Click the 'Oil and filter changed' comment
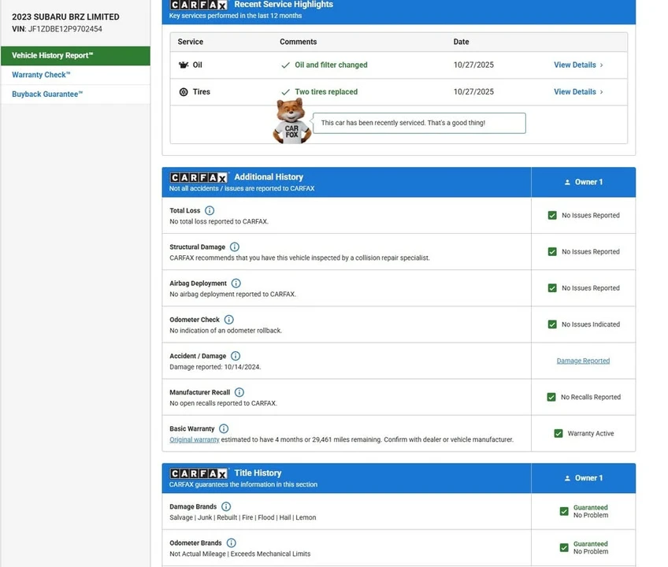The height and width of the screenshot is (567, 668). (x=331, y=65)
